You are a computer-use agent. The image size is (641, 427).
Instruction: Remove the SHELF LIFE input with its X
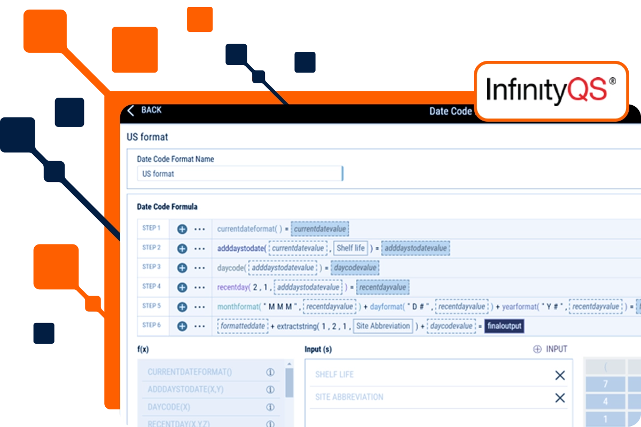559,375
